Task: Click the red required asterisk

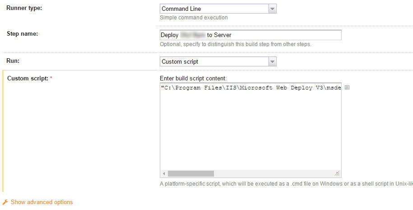Action: (51, 79)
